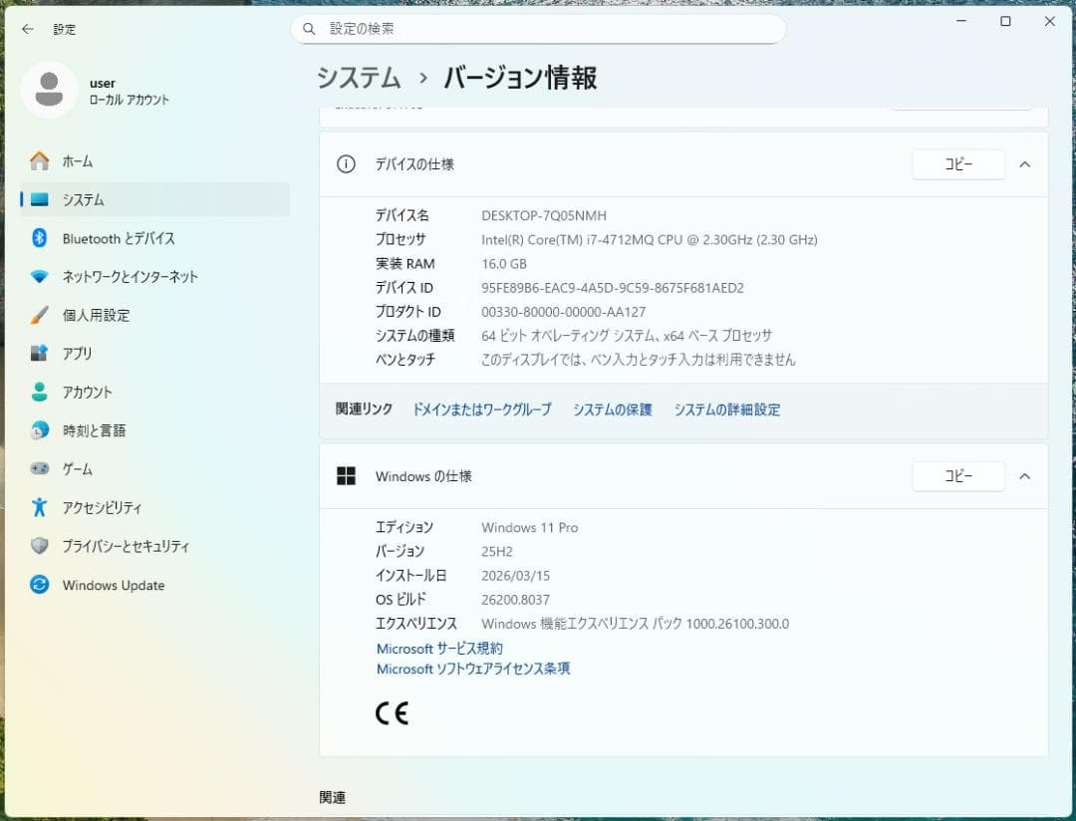The width and height of the screenshot is (1076, 821).
Task: Click the gaming controller icon
Action: 40,469
